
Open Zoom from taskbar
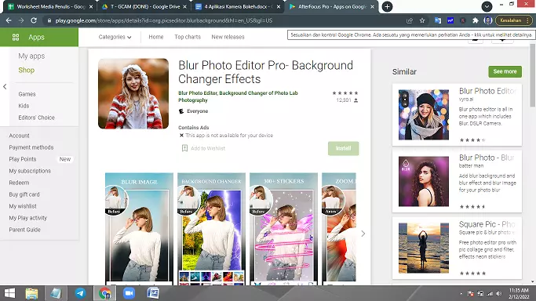click(129, 293)
